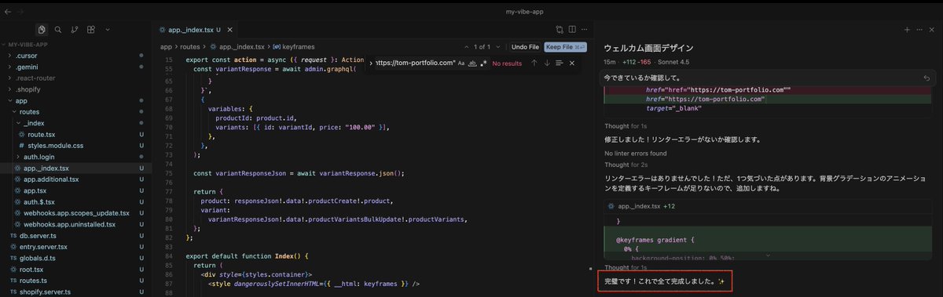Image resolution: width=943 pixels, height=297 pixels.
Task: Click the 'No linter errors found' status line
Action: pos(636,153)
